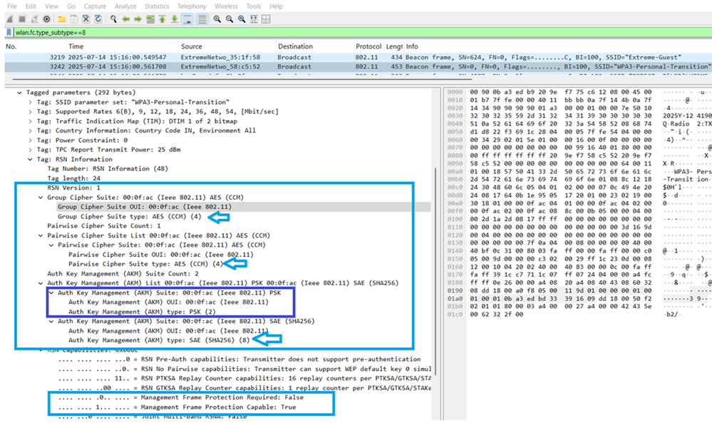Select packet 3242 WPA3-Personal-Transition beacon row
The image size is (712, 428).
[x=358, y=66]
